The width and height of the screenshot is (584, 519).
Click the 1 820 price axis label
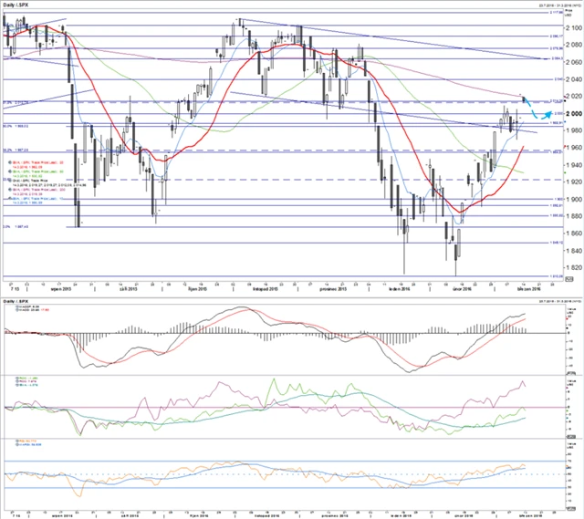(573, 267)
